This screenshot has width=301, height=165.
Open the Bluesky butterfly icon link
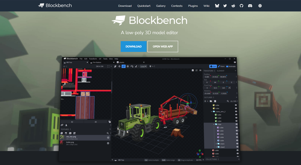click(x=217, y=6)
